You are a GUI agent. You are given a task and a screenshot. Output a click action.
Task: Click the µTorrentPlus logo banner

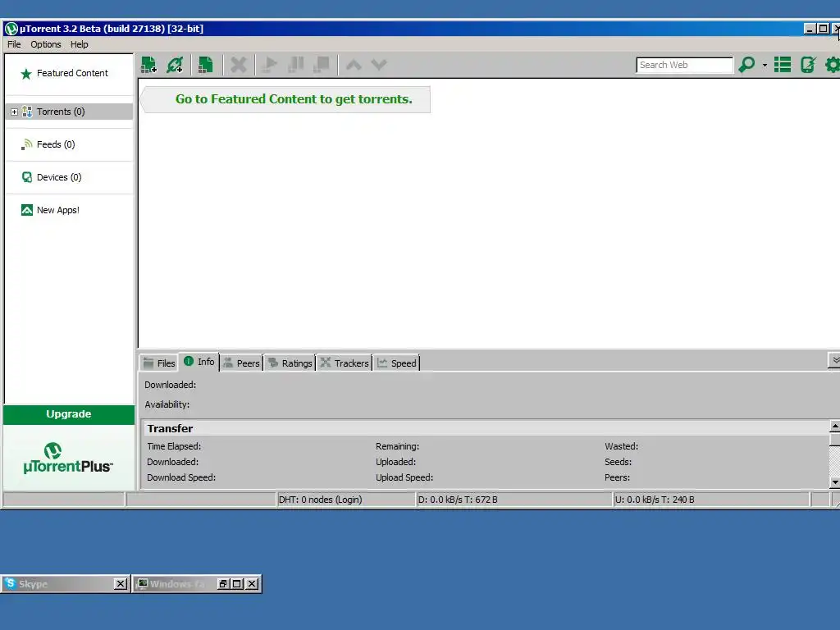[69, 458]
